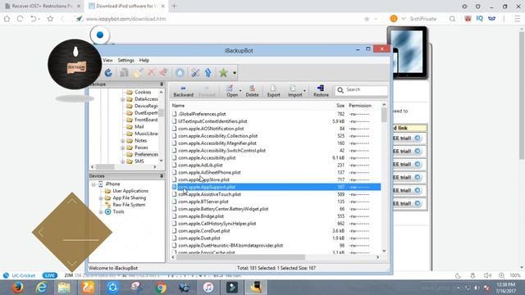
Task: Open Google Chrome from the taskbar
Action: pos(161,288)
